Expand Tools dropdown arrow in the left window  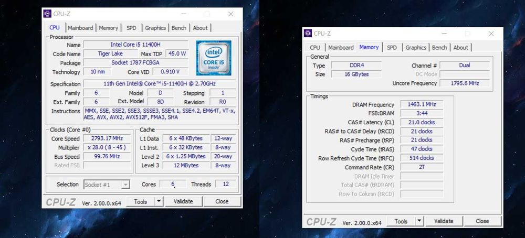pyautogui.click(x=159, y=201)
